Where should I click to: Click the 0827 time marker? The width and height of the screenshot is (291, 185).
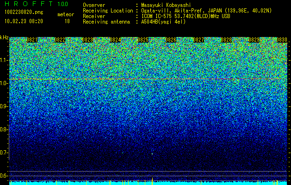point(198,40)
